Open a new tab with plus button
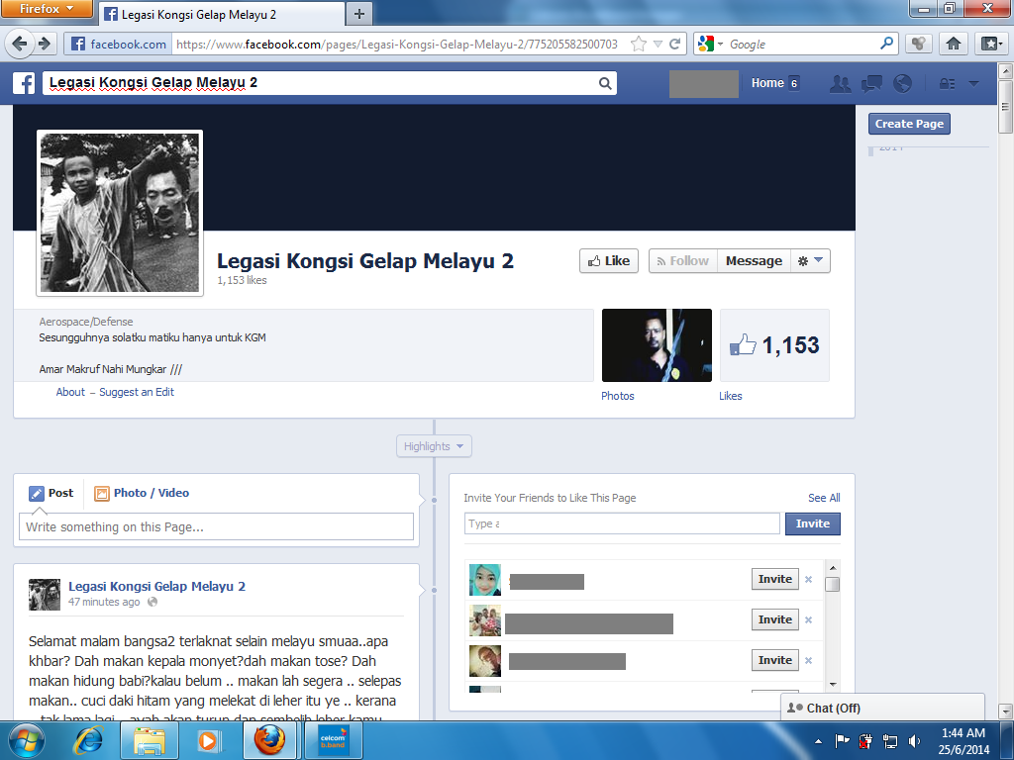Viewport: 1014px width, 760px height. tap(359, 14)
